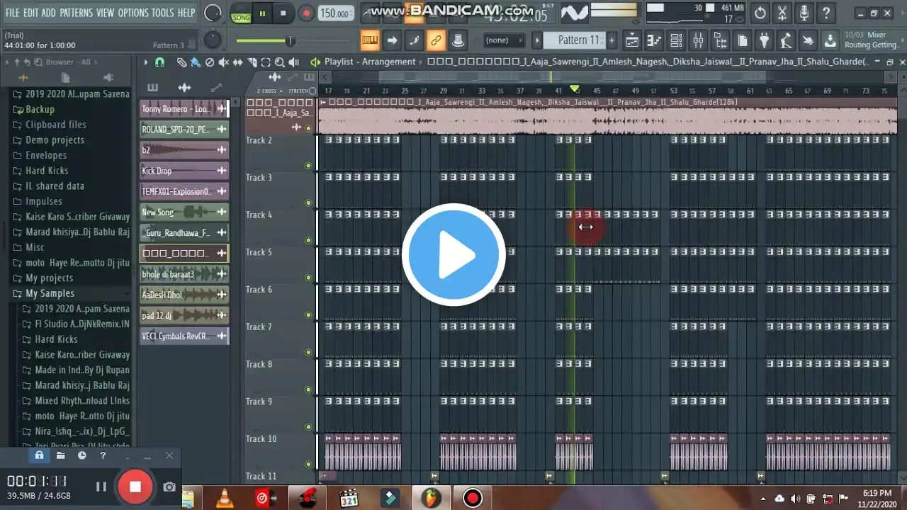Image resolution: width=907 pixels, height=510 pixels.
Task: Click the large blue play button overlay
Action: pyautogui.click(x=453, y=255)
